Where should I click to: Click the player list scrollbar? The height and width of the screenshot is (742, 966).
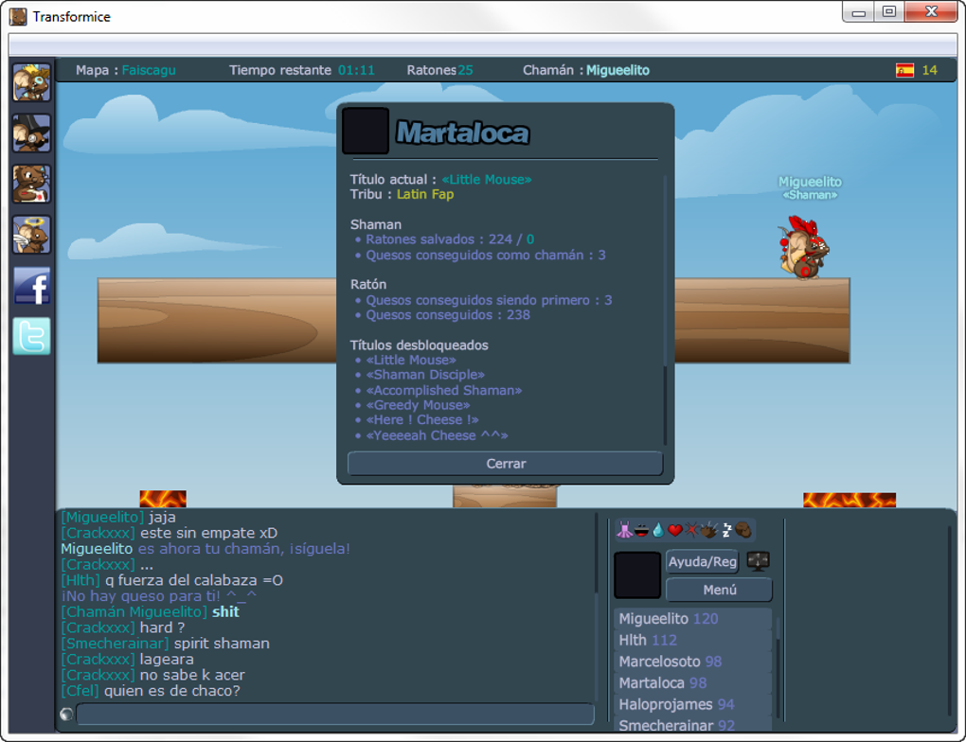[778, 665]
